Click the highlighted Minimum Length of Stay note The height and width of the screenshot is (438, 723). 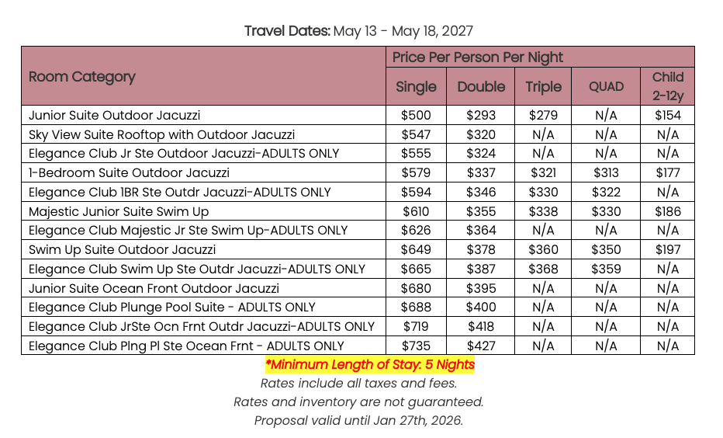tap(369, 364)
